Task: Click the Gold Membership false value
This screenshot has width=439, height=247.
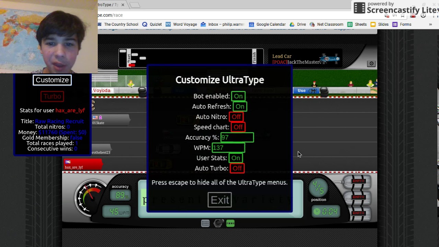Action: pyautogui.click(x=76, y=138)
